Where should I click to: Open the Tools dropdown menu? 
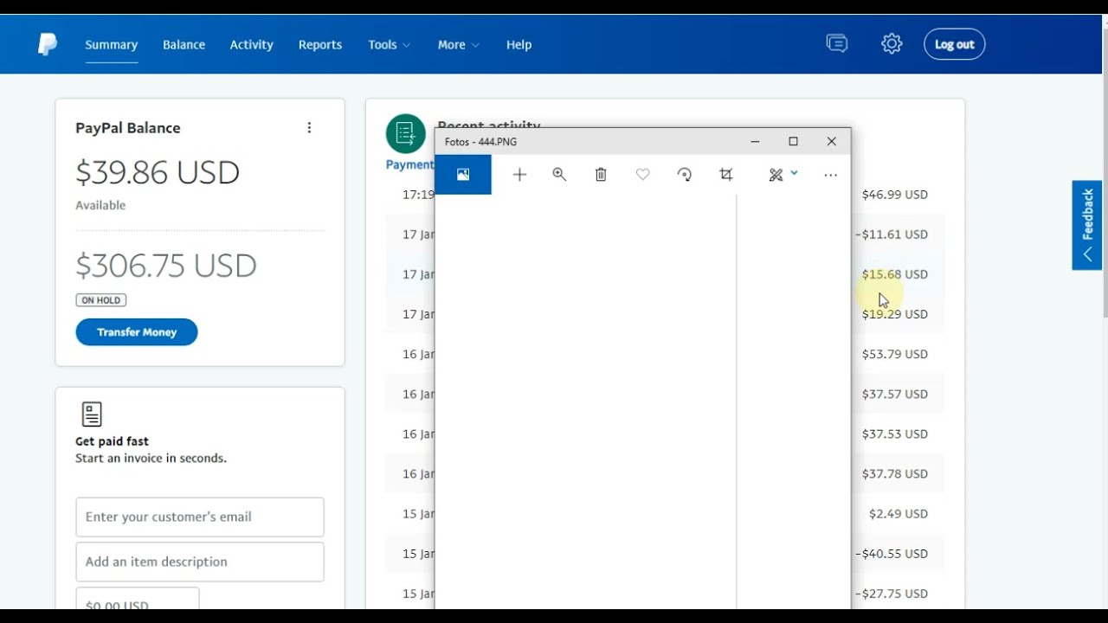pos(390,44)
